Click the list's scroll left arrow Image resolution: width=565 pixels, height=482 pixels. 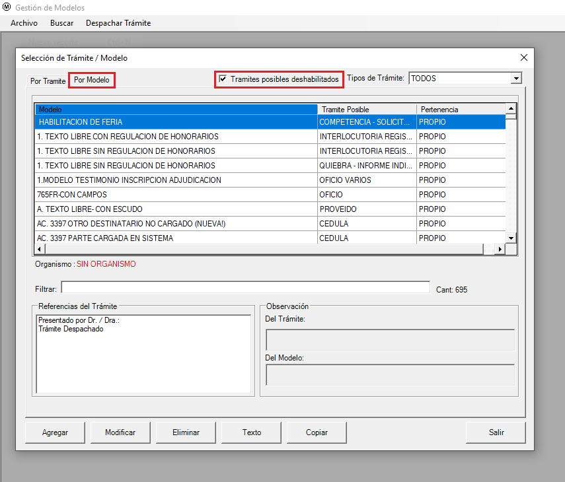tap(40, 249)
